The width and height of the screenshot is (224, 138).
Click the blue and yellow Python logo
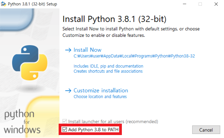tap(30, 63)
